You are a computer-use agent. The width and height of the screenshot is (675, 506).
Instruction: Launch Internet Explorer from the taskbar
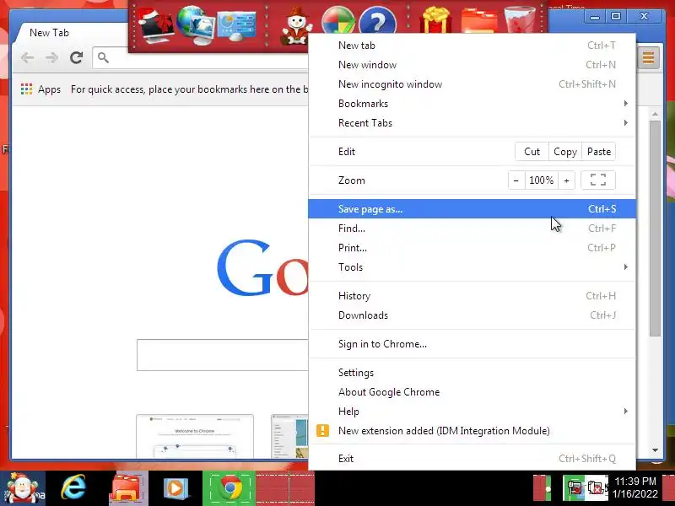point(73,488)
